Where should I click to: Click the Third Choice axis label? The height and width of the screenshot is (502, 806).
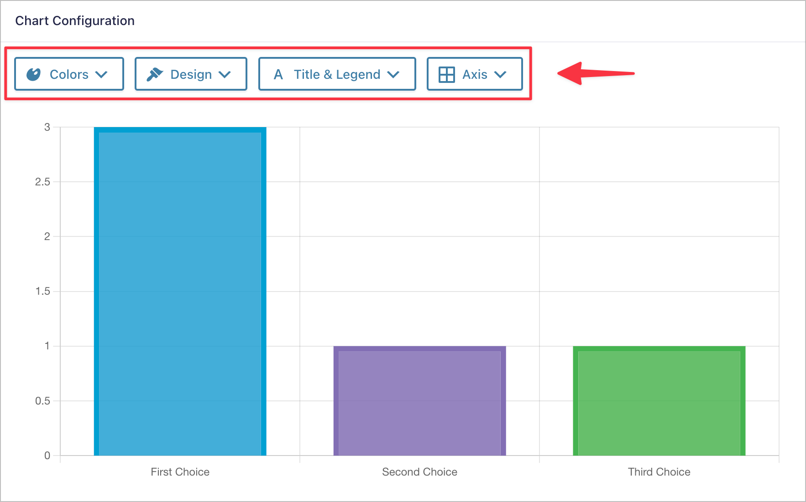coord(659,472)
